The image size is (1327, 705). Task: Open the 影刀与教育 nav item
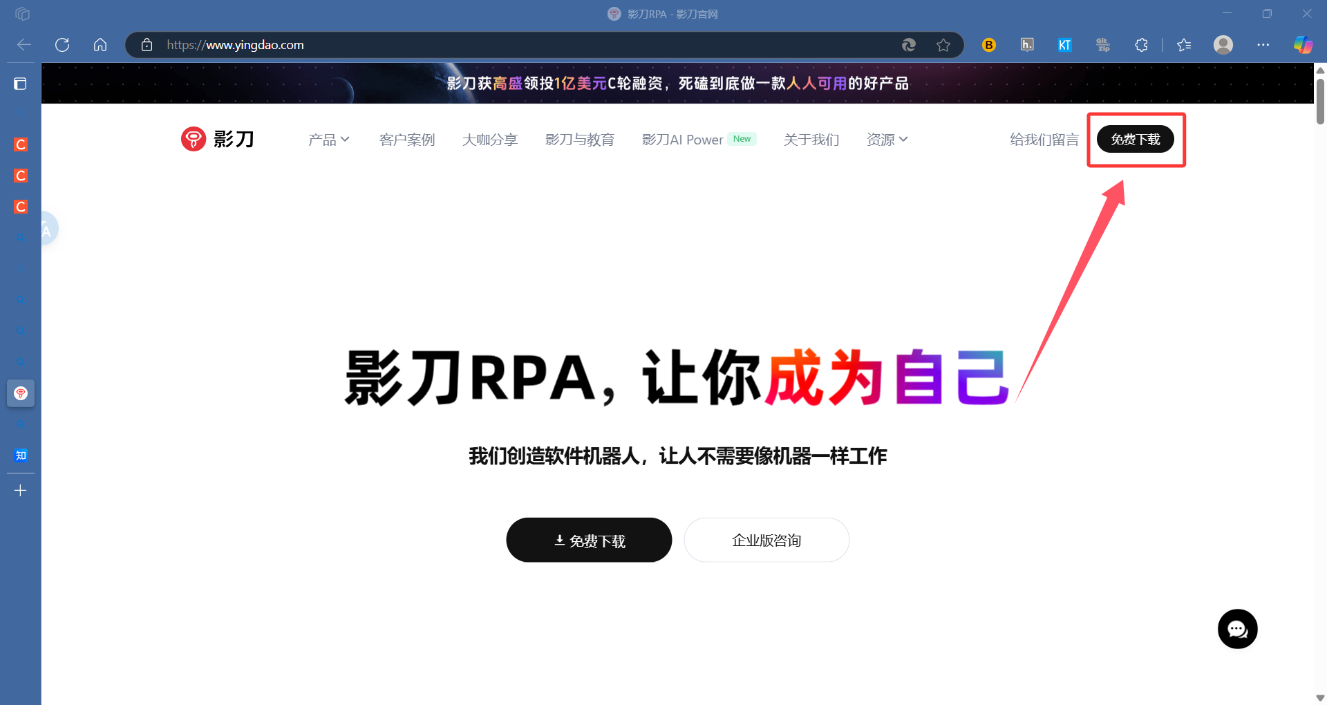click(580, 140)
